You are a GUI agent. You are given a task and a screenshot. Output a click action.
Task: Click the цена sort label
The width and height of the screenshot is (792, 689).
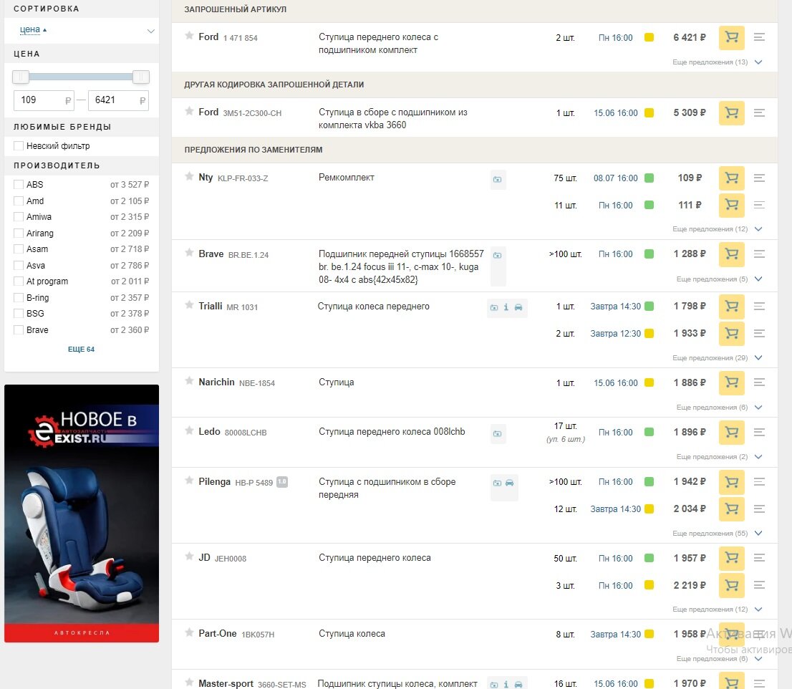[30, 30]
